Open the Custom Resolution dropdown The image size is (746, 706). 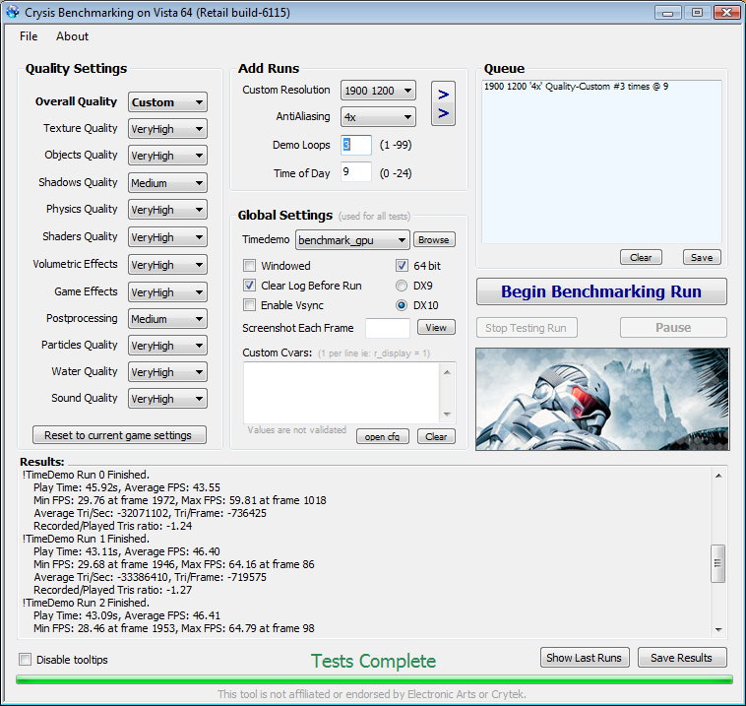click(378, 91)
